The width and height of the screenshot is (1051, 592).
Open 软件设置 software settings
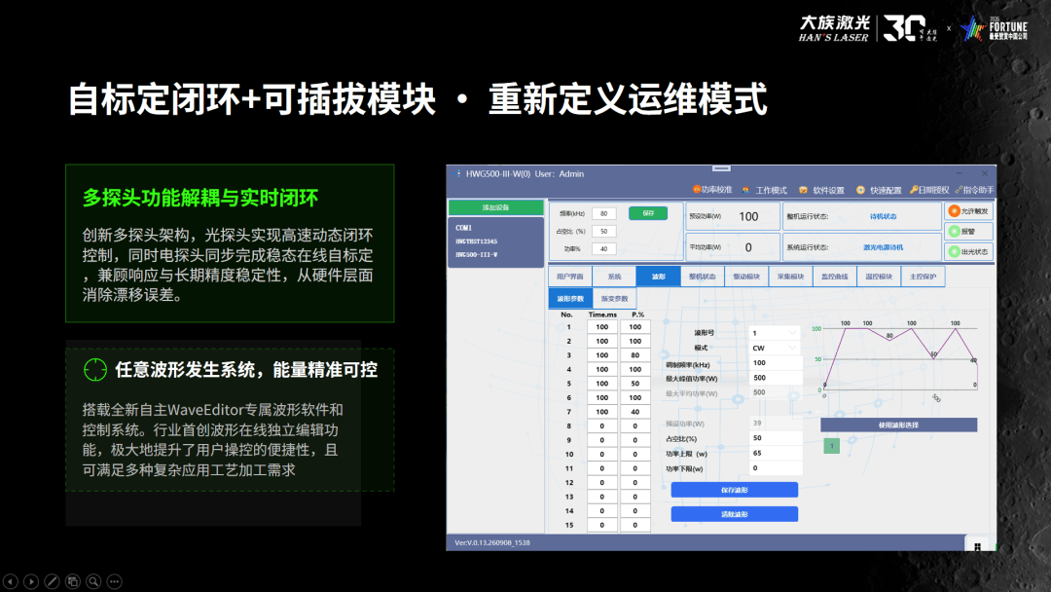821,190
